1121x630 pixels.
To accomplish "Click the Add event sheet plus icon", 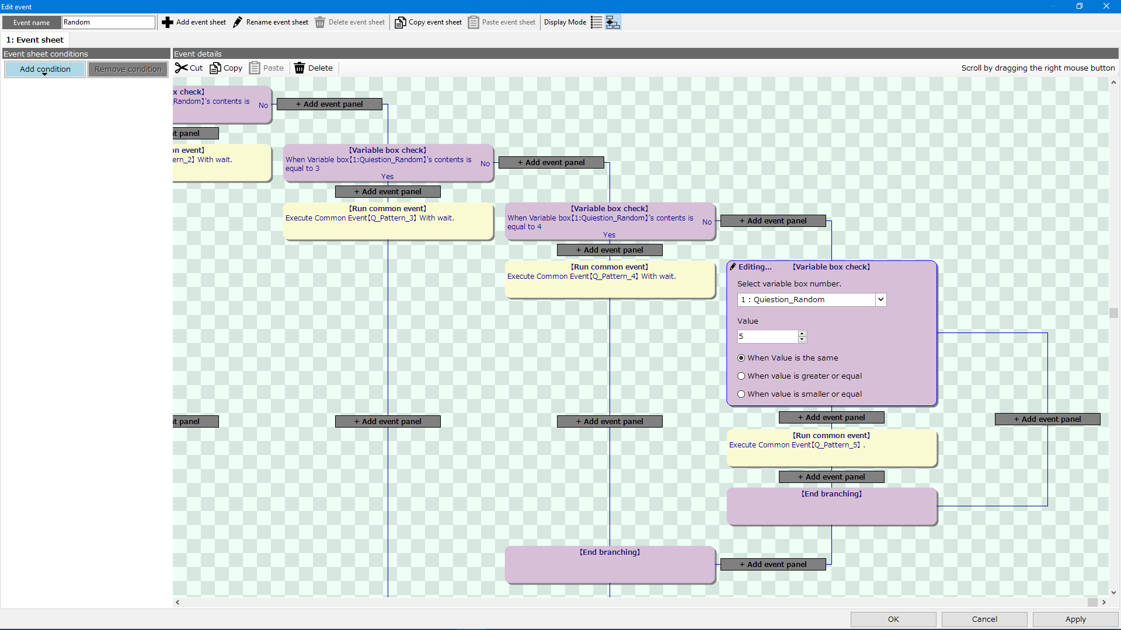I will coord(168,22).
